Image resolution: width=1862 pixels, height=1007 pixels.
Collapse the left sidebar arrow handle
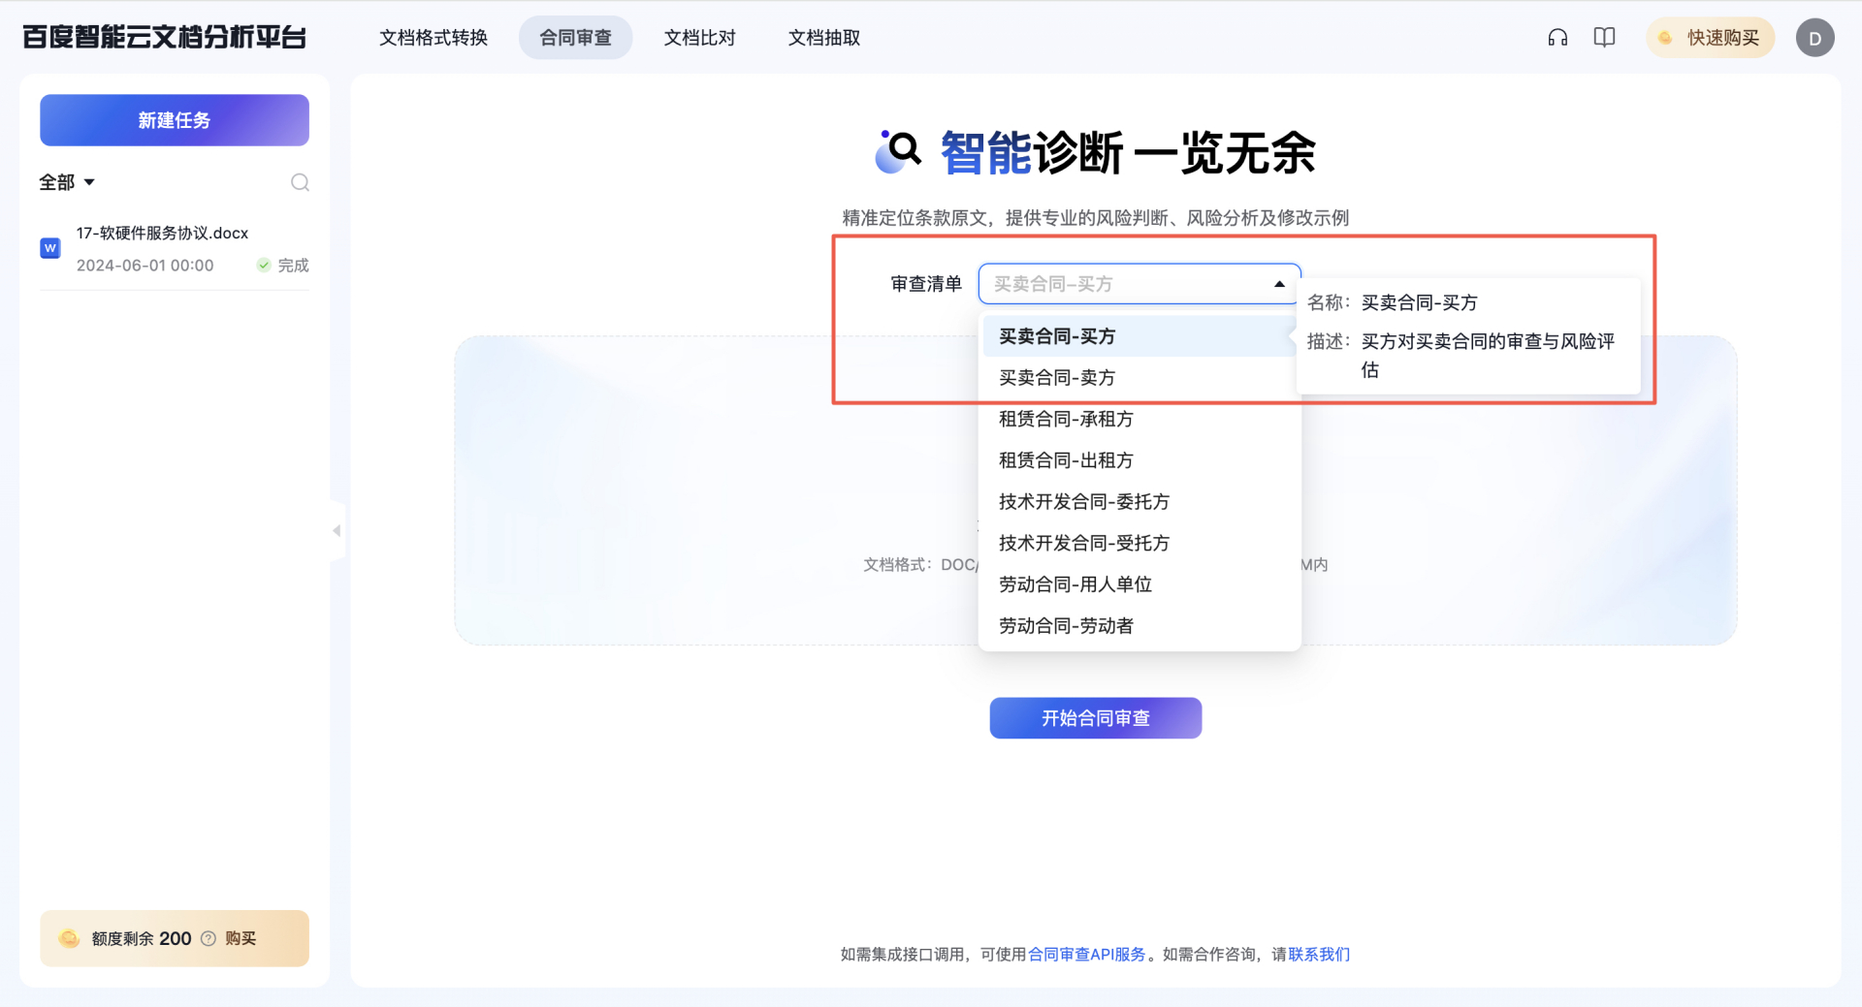[x=337, y=530]
